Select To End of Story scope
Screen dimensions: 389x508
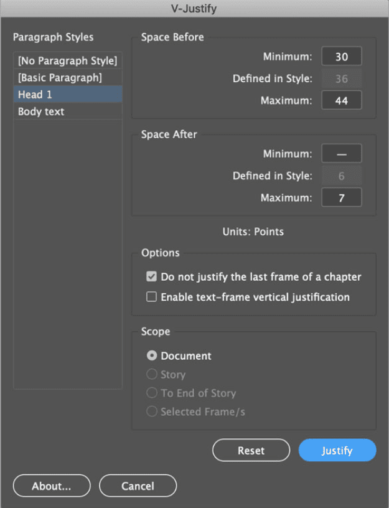[x=152, y=393]
